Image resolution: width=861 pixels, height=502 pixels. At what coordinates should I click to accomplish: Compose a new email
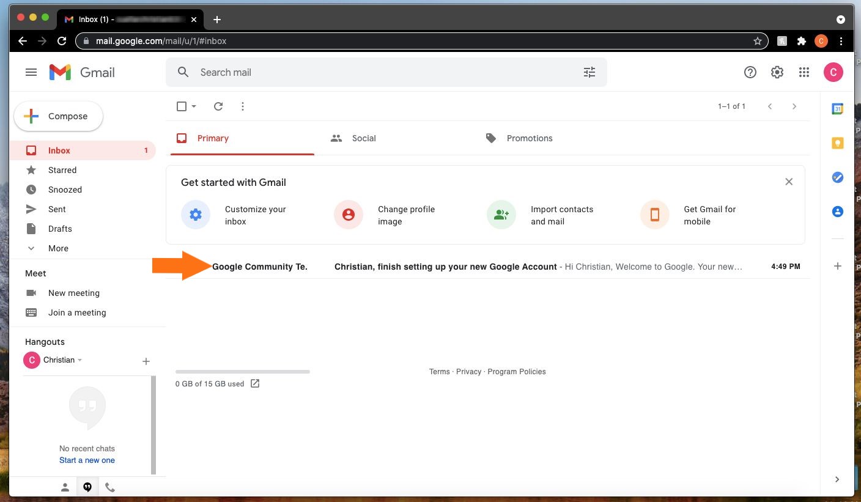58,116
